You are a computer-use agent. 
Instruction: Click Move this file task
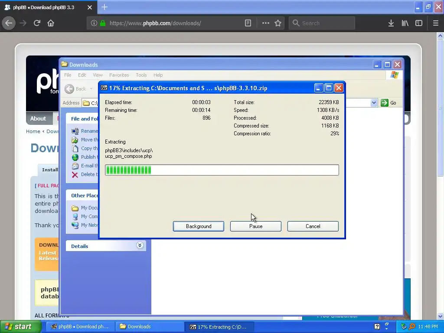tap(85, 140)
